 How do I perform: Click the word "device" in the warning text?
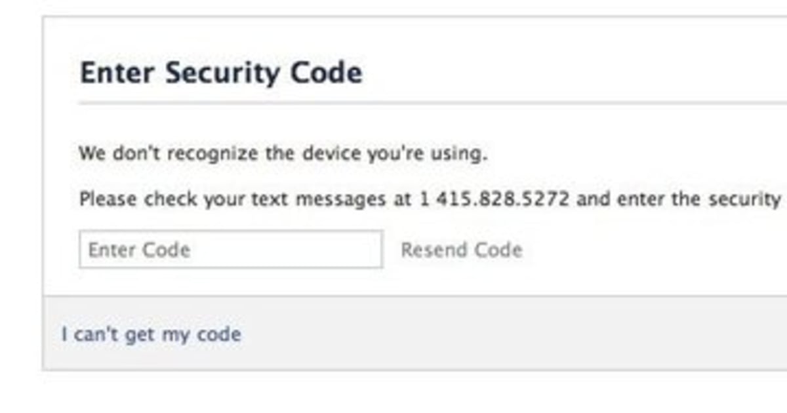[331, 154]
